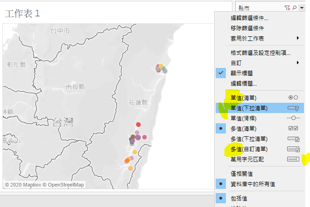
Task: Select 單值(清單) filter mode
Action: click(260, 98)
